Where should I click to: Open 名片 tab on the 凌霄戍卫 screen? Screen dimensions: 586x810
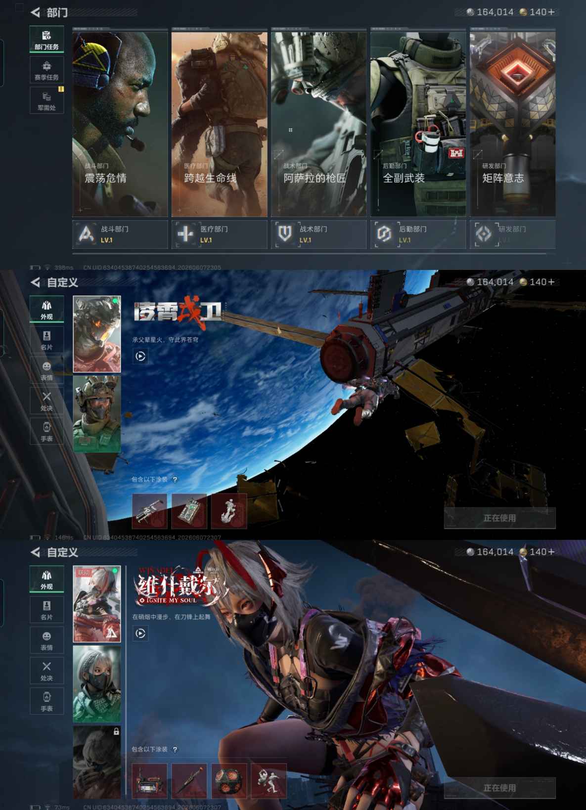(46, 340)
